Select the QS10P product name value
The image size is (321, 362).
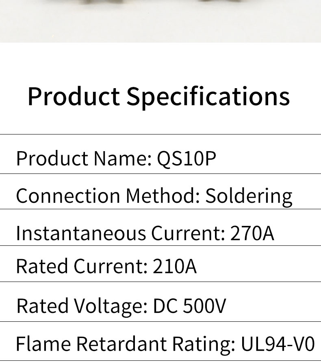(187, 158)
